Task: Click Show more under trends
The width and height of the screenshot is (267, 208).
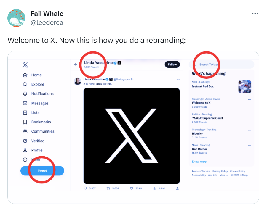Action: (x=199, y=162)
